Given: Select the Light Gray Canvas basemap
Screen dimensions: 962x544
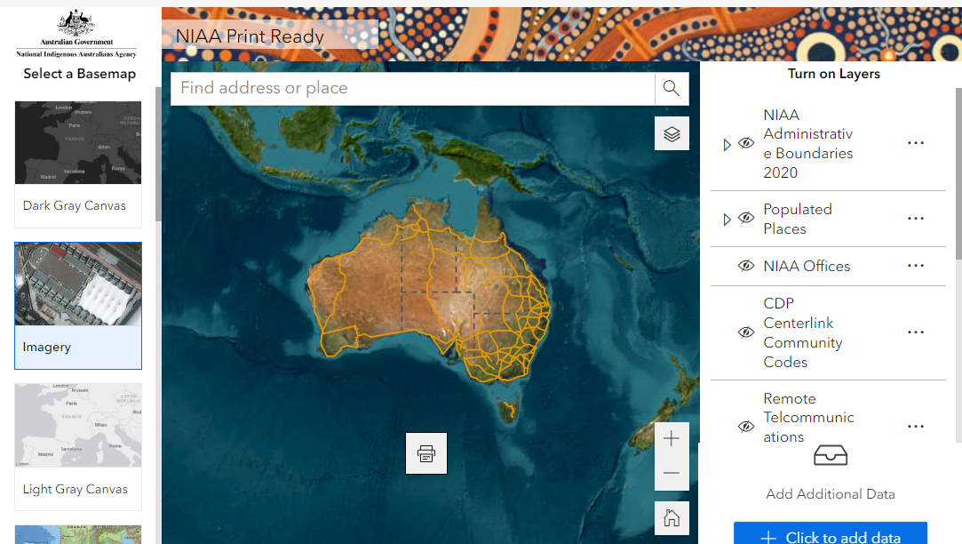Looking at the screenshot, I should [78, 447].
